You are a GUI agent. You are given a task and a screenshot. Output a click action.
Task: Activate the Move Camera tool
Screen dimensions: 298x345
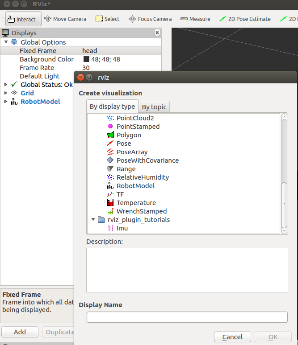tap(65, 19)
